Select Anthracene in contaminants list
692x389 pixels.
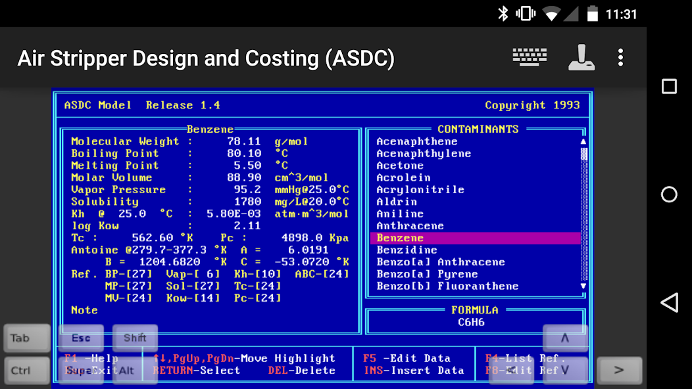(x=410, y=226)
